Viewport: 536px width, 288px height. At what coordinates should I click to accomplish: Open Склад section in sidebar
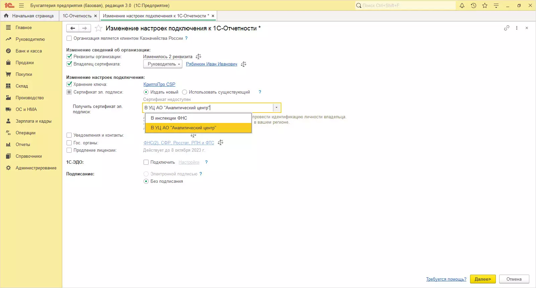[x=31, y=86]
